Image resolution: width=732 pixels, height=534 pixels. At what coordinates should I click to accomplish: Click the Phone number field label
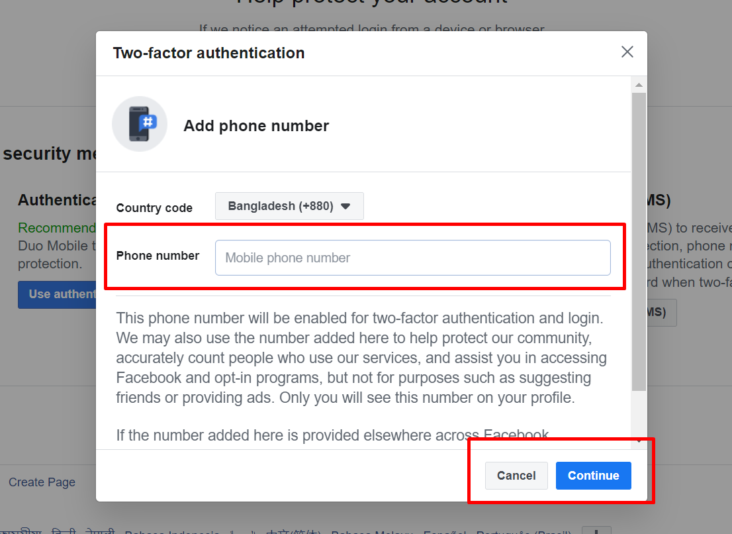pos(158,256)
